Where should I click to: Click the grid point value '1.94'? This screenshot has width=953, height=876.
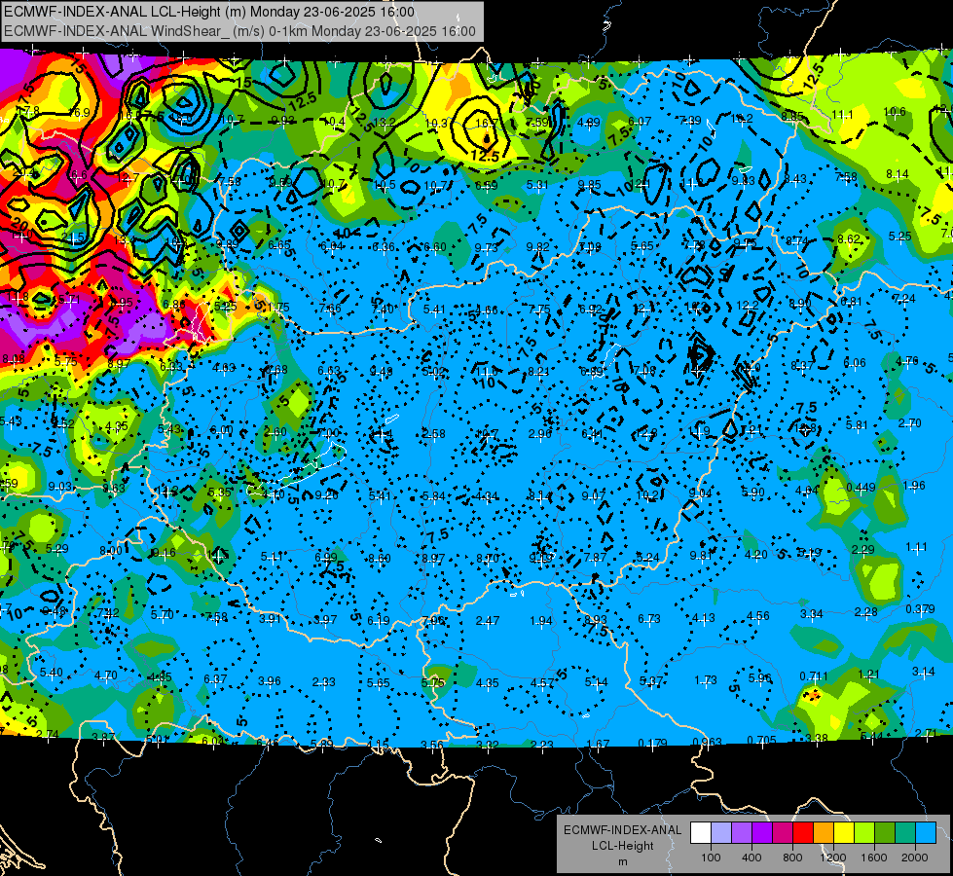point(541,620)
